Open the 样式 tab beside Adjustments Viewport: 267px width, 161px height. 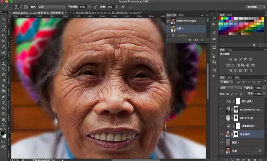point(230,49)
